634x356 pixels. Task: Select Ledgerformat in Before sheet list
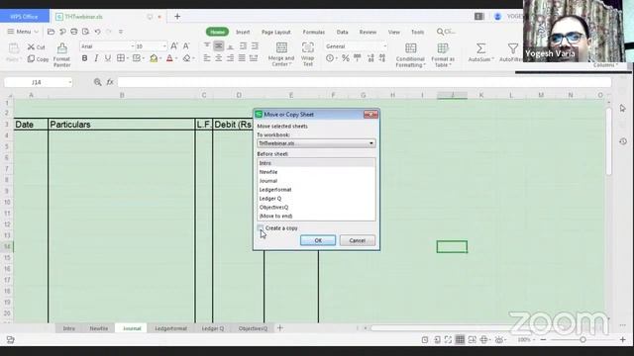[x=316, y=190]
